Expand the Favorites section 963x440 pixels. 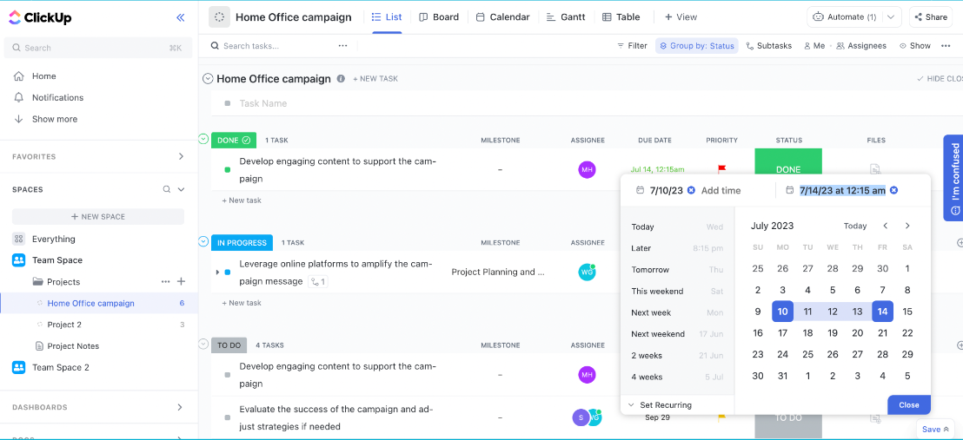[x=181, y=156]
